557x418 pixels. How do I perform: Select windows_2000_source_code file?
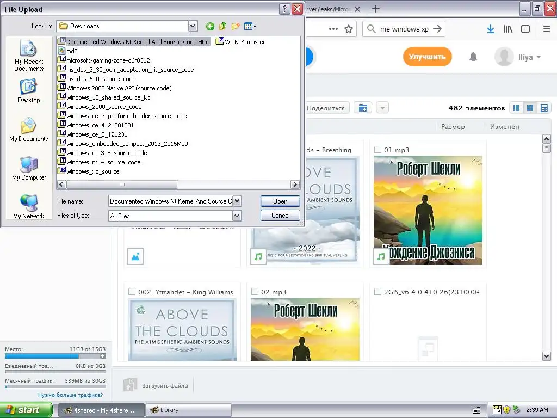(x=100, y=107)
